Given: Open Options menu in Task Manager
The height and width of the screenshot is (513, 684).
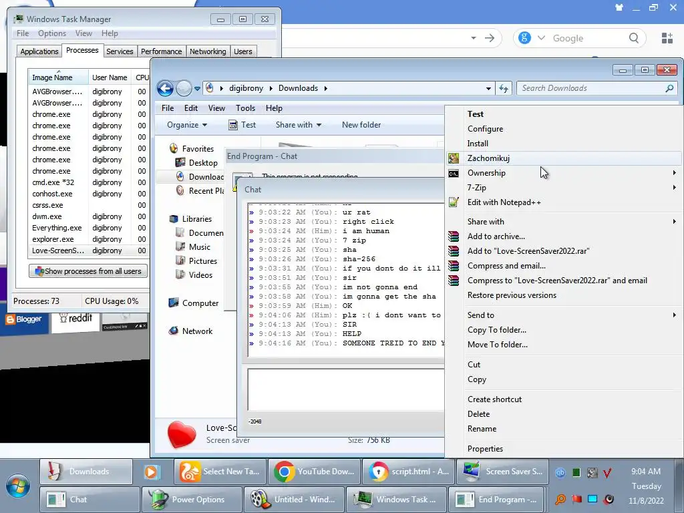Looking at the screenshot, I should 52,33.
